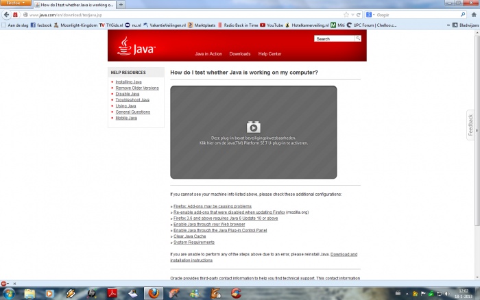Click the red plugin-blocked icon in address bar
The height and width of the screenshot is (300, 480).
click(15, 14)
